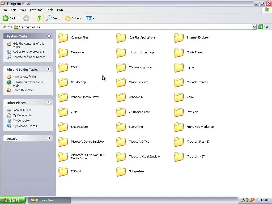The height and width of the screenshot is (204, 272).
Task: Select the Outlook Express folder icon
Action: tap(179, 82)
